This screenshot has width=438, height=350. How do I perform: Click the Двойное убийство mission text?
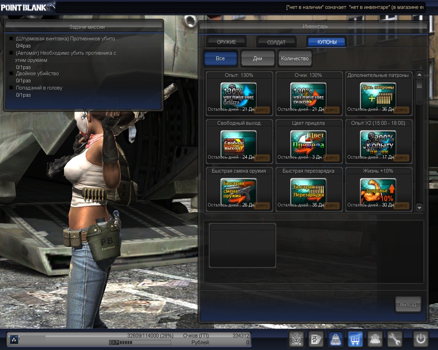(x=37, y=73)
